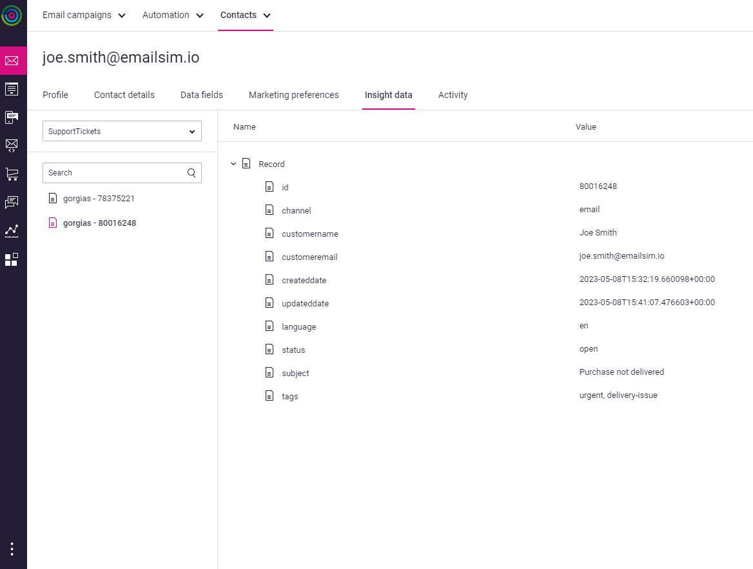Click the Dotdigital logo at top left
Viewport: 753px width, 569px height.
click(13, 16)
